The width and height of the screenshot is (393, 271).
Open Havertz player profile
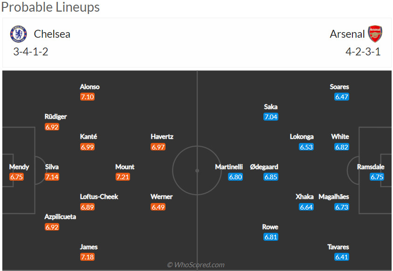pos(162,136)
